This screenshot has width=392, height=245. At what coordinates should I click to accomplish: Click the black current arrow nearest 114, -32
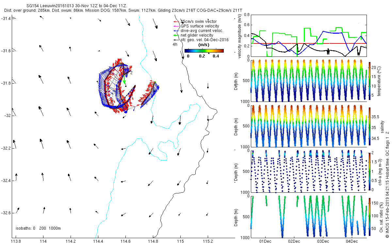[x=41, y=110]
